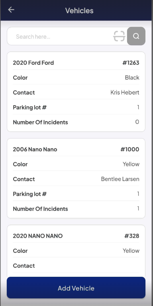Select vehicle number #1000

point(130,150)
